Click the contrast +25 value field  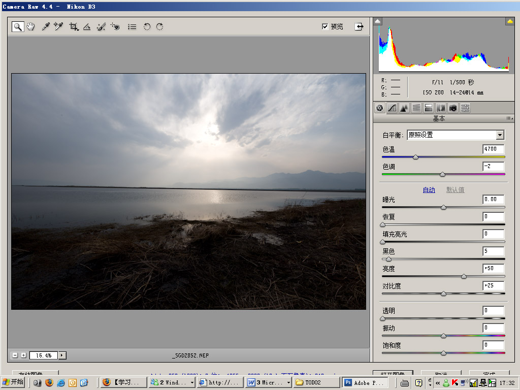pyautogui.click(x=494, y=285)
